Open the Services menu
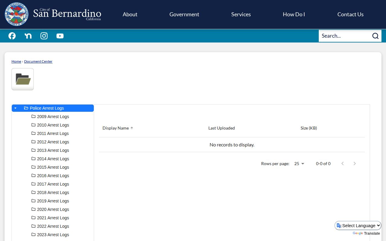This screenshot has width=386, height=241. click(241, 14)
